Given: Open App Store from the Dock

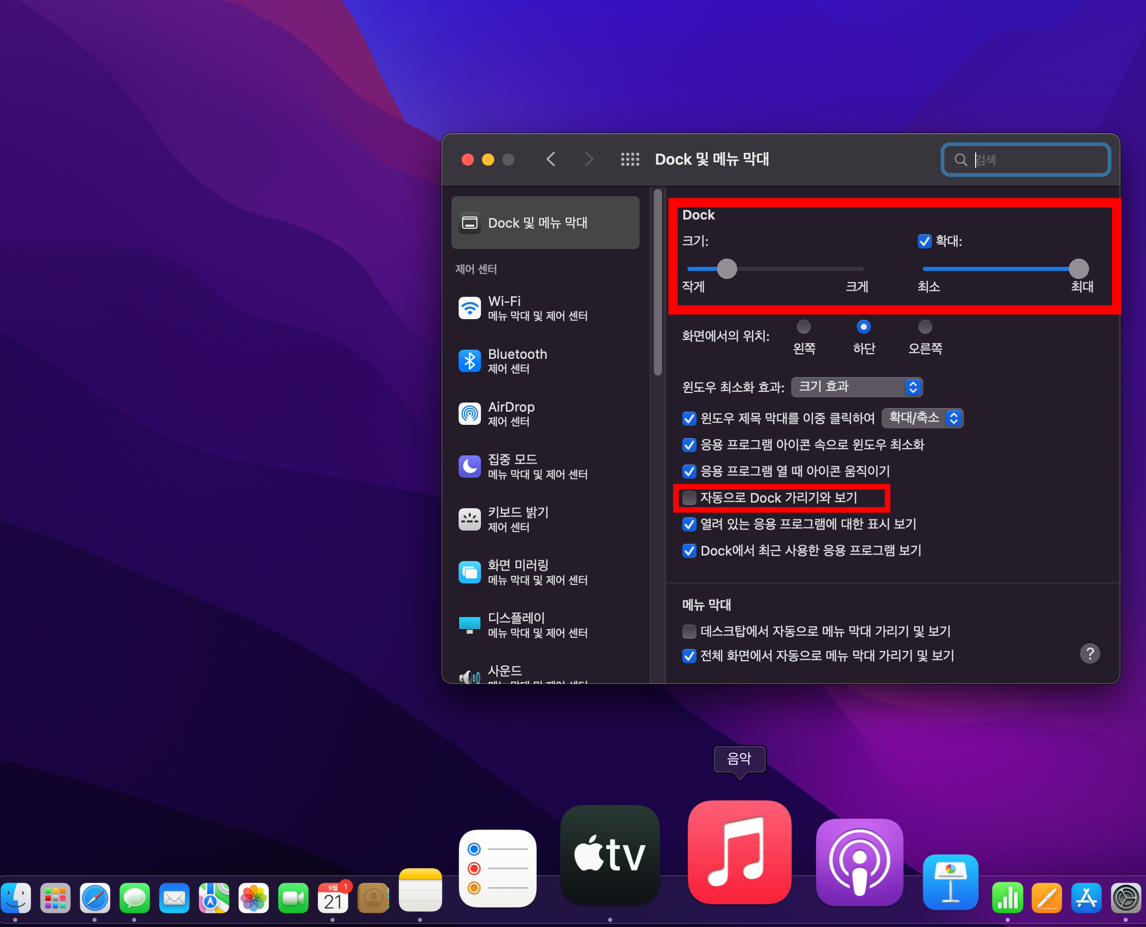Looking at the screenshot, I should tap(1087, 898).
